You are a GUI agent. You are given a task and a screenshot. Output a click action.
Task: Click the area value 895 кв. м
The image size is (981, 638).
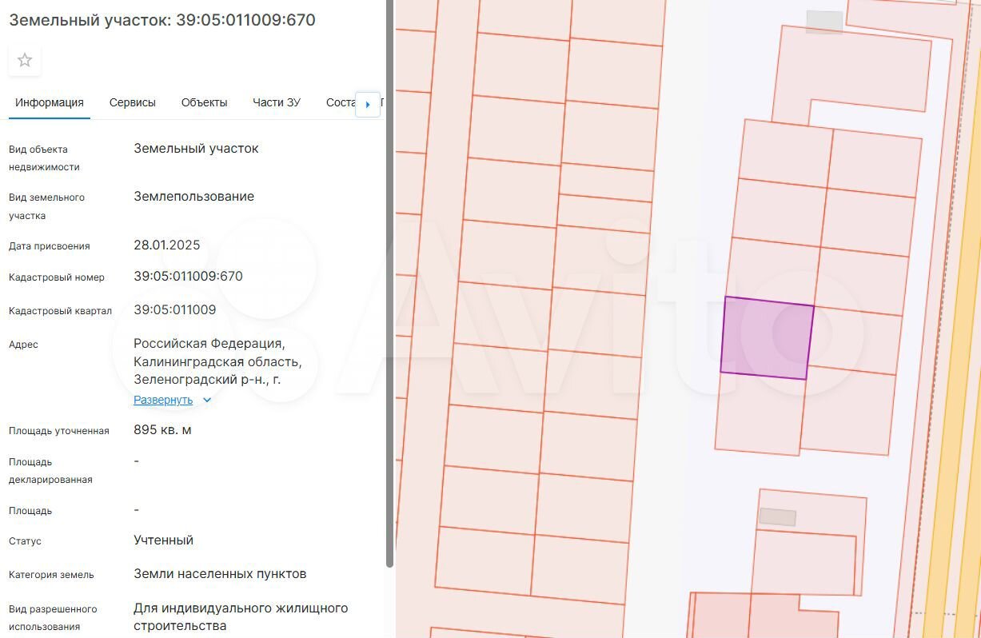click(162, 430)
